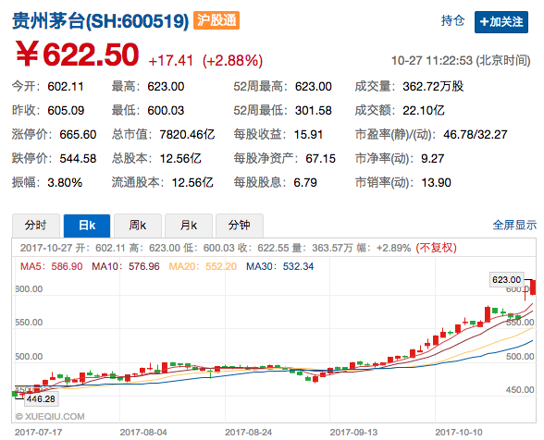Click the 每股净资产 value 67.15
The width and height of the screenshot is (544, 440).
pyautogui.click(x=320, y=159)
